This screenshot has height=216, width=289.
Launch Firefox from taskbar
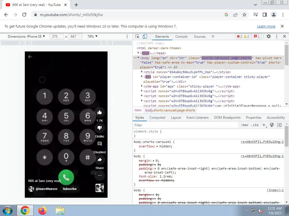(43, 211)
